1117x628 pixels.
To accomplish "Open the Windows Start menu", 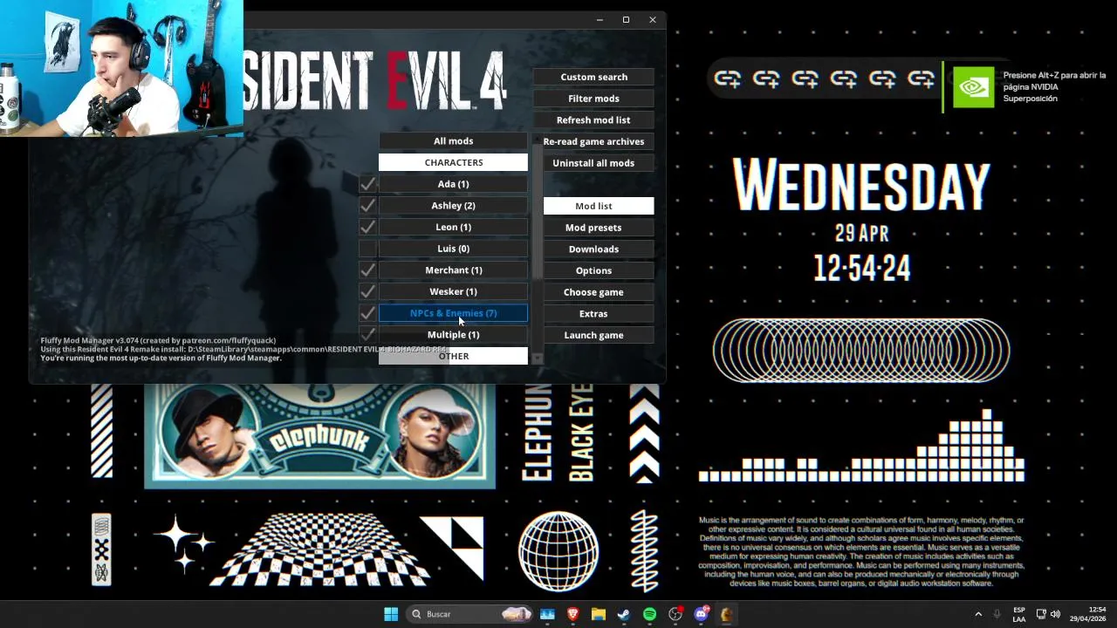I will point(391,614).
